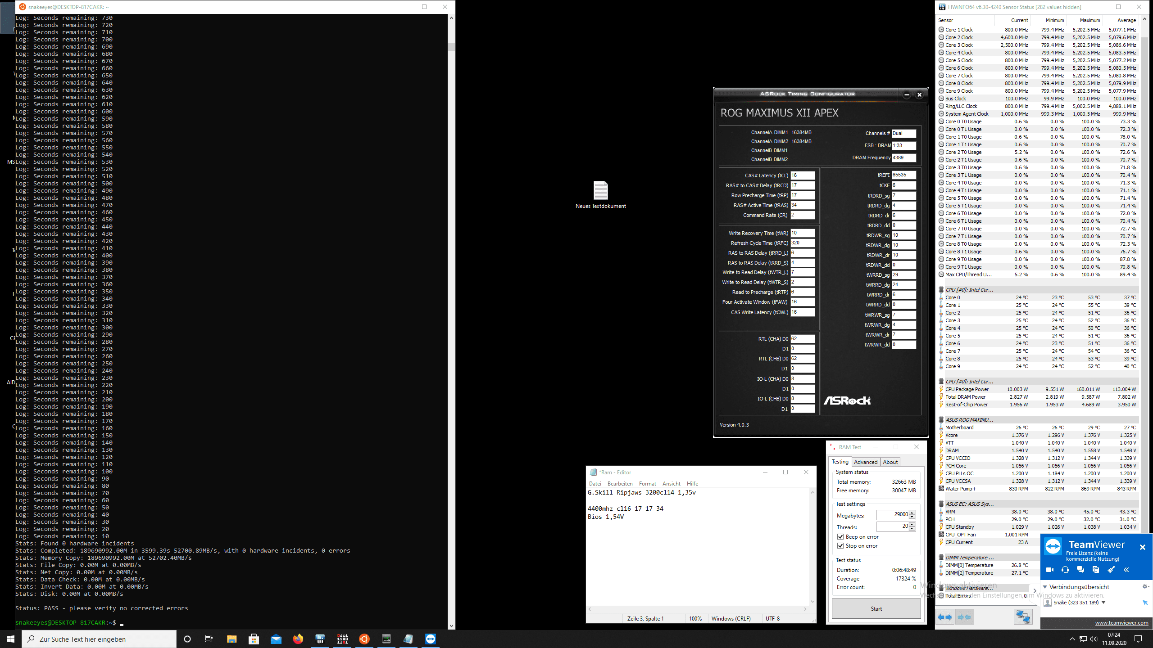The width and height of the screenshot is (1153, 648).
Task: Select Neues Textdokument desktop icon
Action: pyautogui.click(x=600, y=194)
